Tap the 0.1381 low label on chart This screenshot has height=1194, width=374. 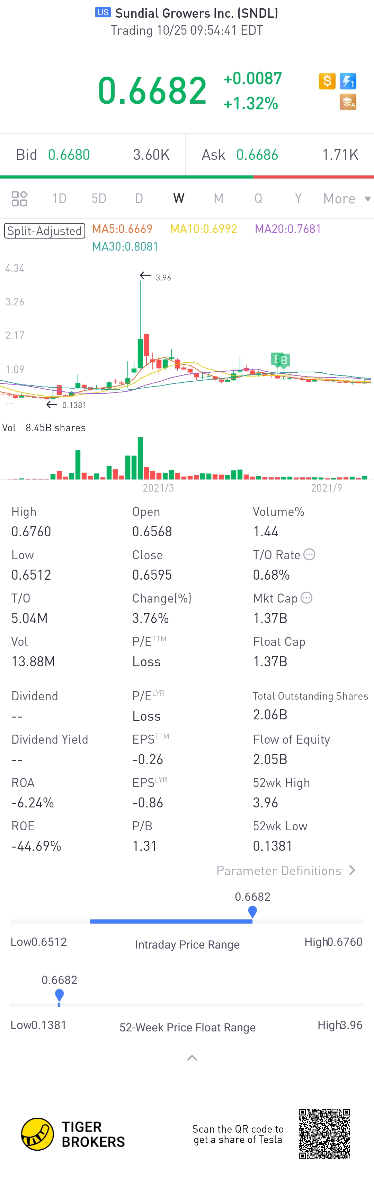[74, 405]
